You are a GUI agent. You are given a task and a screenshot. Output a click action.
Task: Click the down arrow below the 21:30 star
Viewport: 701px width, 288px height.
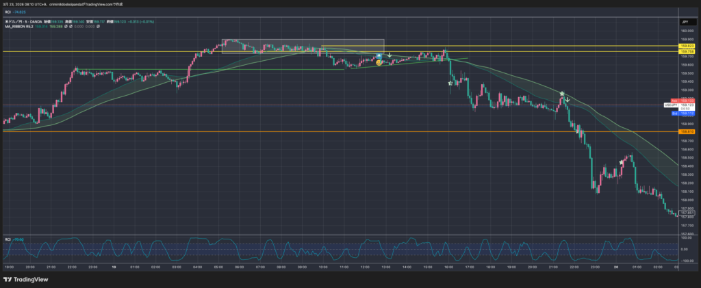567,100
